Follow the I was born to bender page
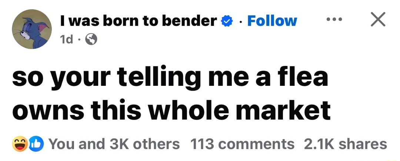Screen dimensions: 400x161 272,21
